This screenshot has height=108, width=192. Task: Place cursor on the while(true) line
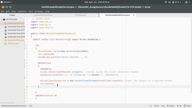44,63
